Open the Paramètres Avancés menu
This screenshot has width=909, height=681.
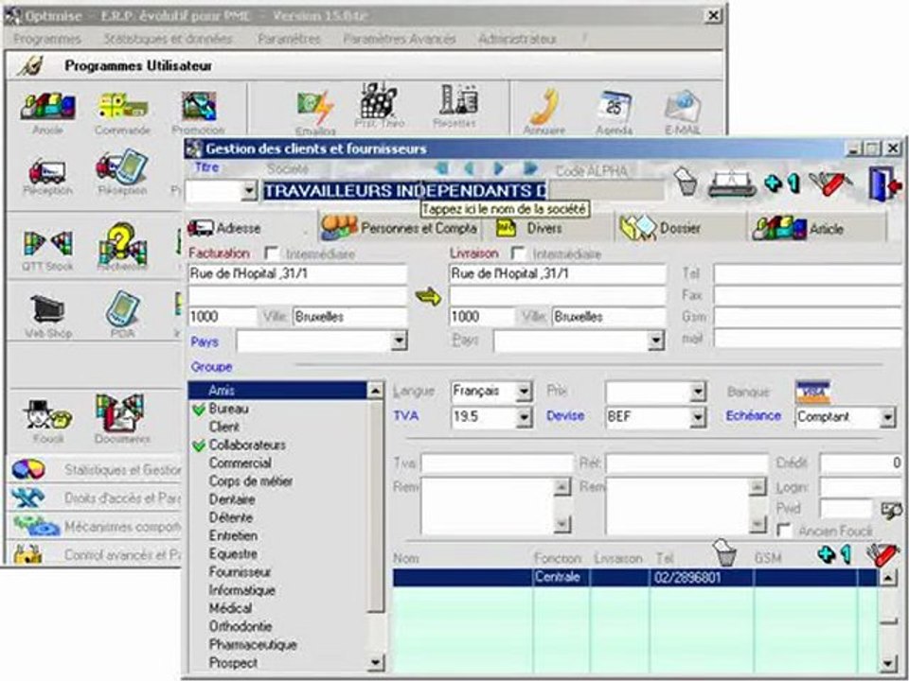point(400,39)
